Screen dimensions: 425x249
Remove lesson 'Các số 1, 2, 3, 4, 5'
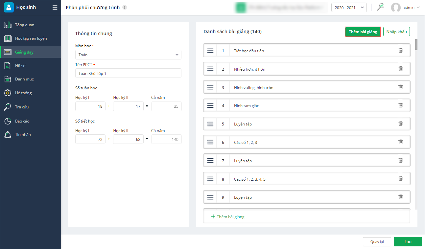(400, 179)
